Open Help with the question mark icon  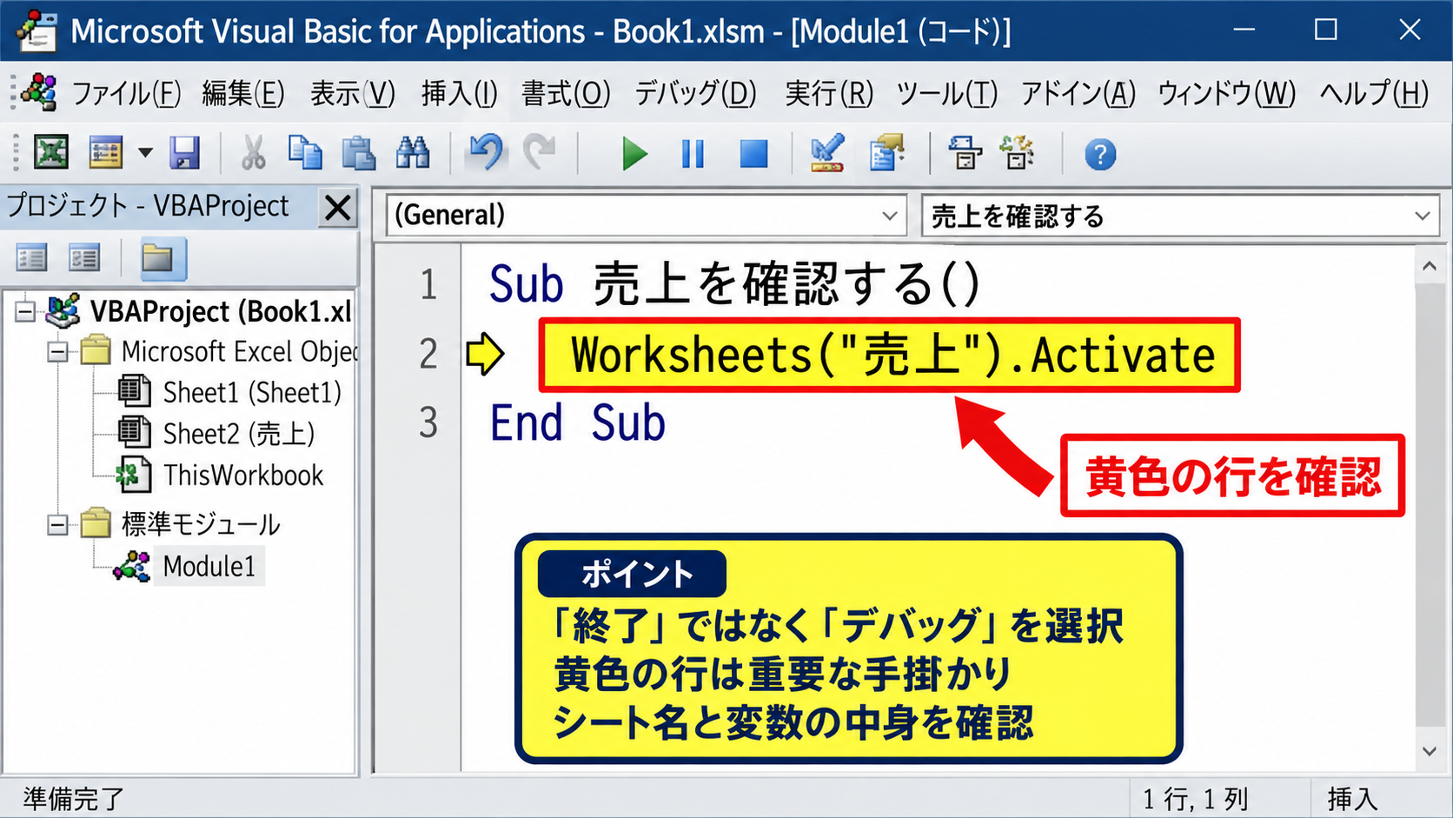point(1100,155)
